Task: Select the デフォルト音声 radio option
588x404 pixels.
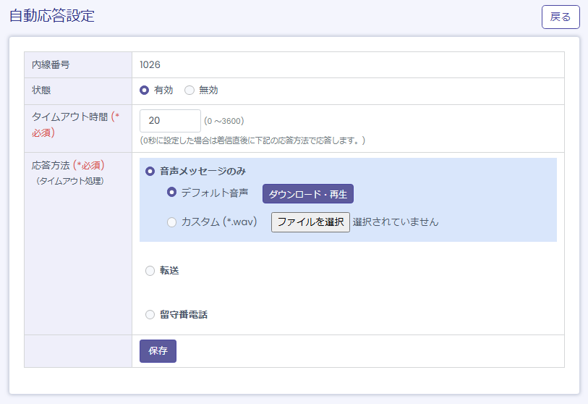Action: click(x=172, y=193)
